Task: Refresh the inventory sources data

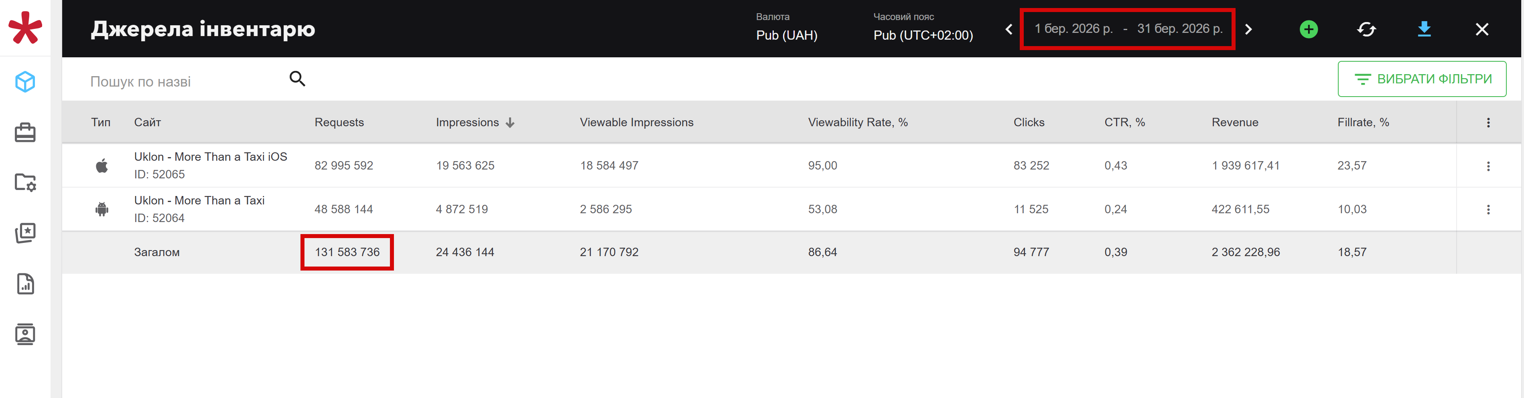Action: coord(1366,29)
